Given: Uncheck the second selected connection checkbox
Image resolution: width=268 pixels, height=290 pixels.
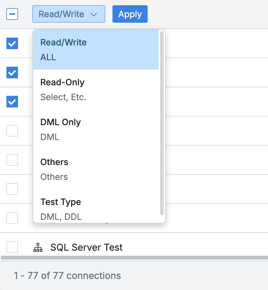Looking at the screenshot, I should pos(12,72).
